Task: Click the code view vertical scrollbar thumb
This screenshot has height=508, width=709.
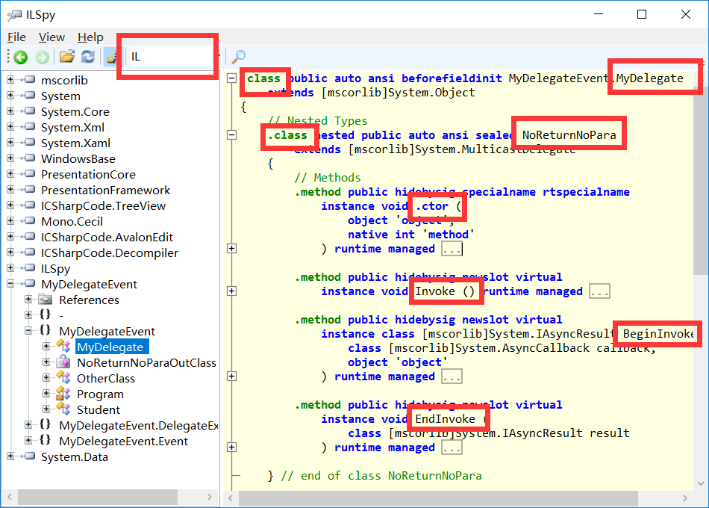Action: (x=701, y=180)
